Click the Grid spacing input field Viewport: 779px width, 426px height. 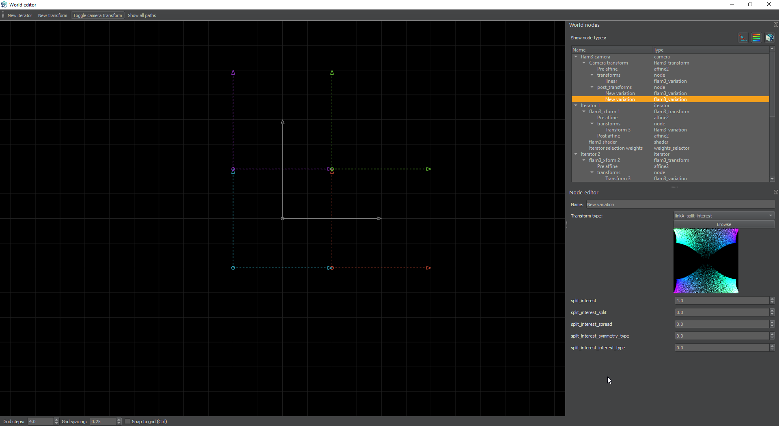tap(103, 422)
